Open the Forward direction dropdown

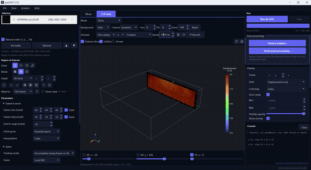pyautogui.click(x=139, y=35)
